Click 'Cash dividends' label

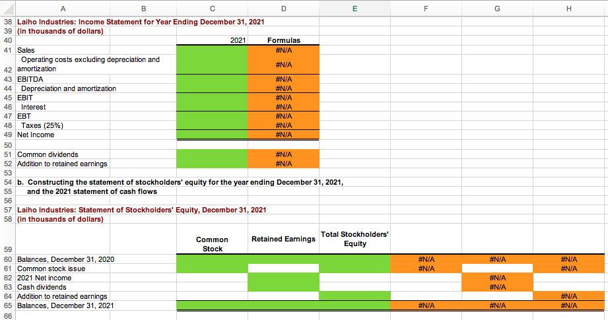click(x=42, y=287)
